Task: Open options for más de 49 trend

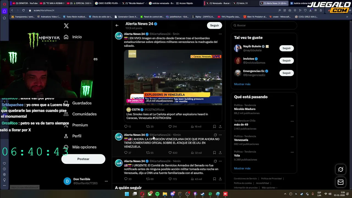Action: [292, 121]
